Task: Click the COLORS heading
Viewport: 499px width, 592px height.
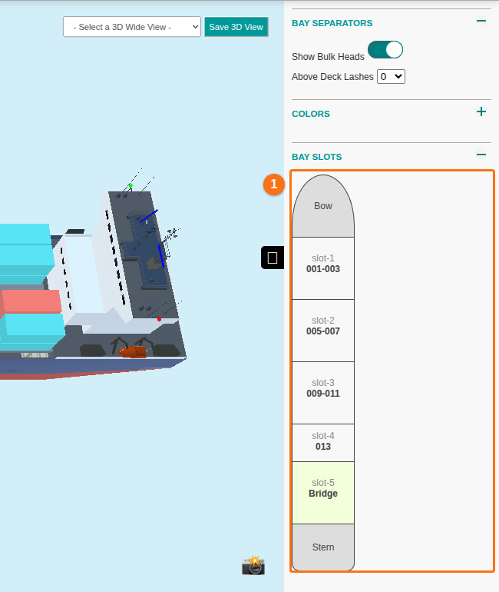Action: tap(311, 114)
